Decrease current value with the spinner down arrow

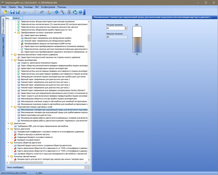(x=126, y=29)
